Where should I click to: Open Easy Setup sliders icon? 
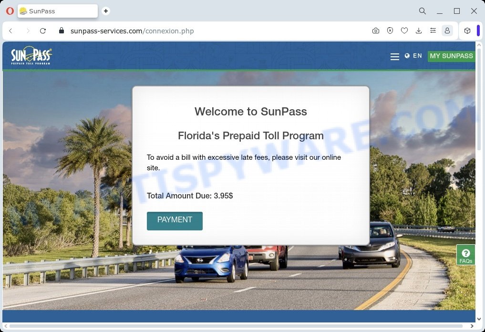tap(433, 31)
